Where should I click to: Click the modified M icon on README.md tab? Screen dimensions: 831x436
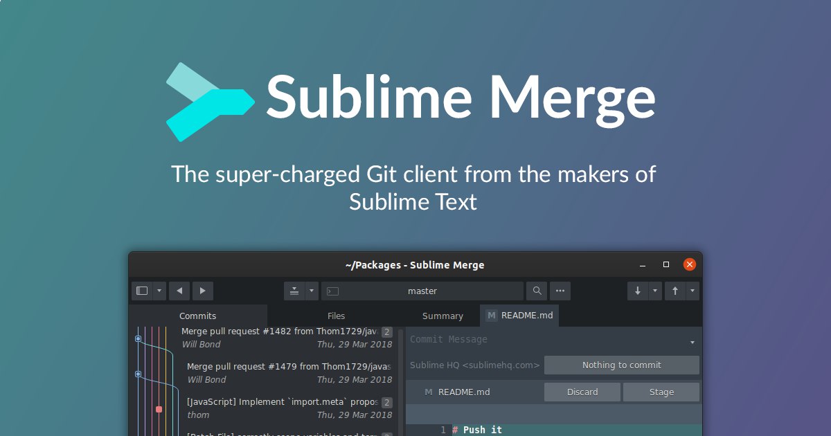[x=492, y=316]
